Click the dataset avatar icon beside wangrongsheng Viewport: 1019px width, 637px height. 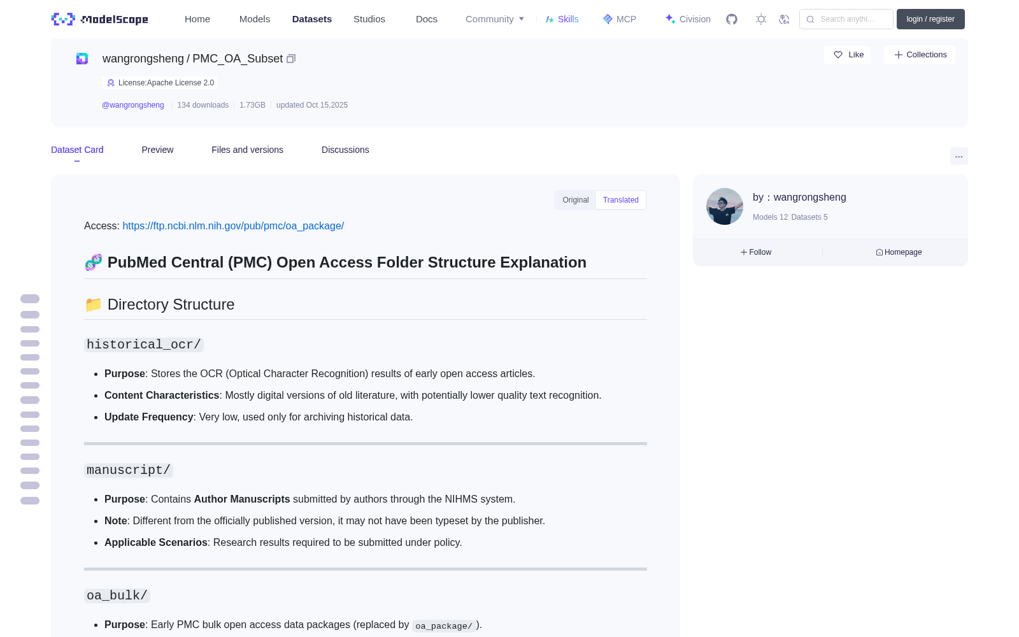point(82,59)
